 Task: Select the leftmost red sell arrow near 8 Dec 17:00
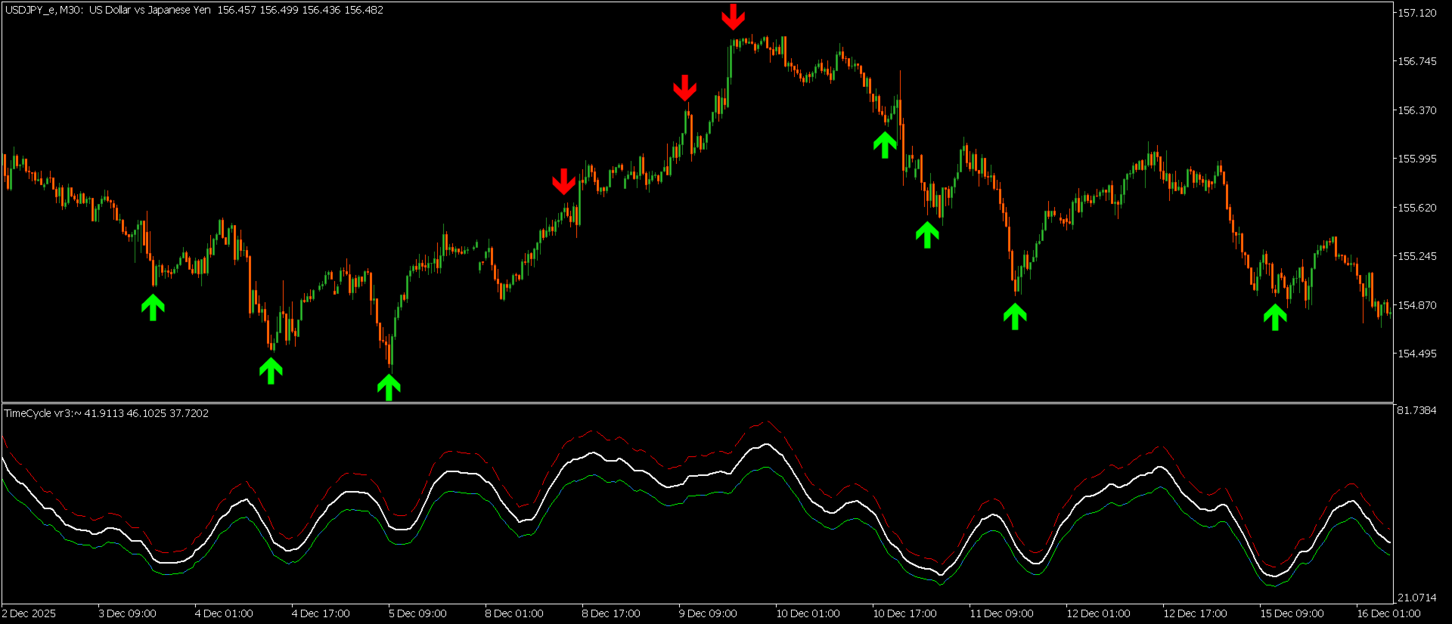[x=563, y=181]
